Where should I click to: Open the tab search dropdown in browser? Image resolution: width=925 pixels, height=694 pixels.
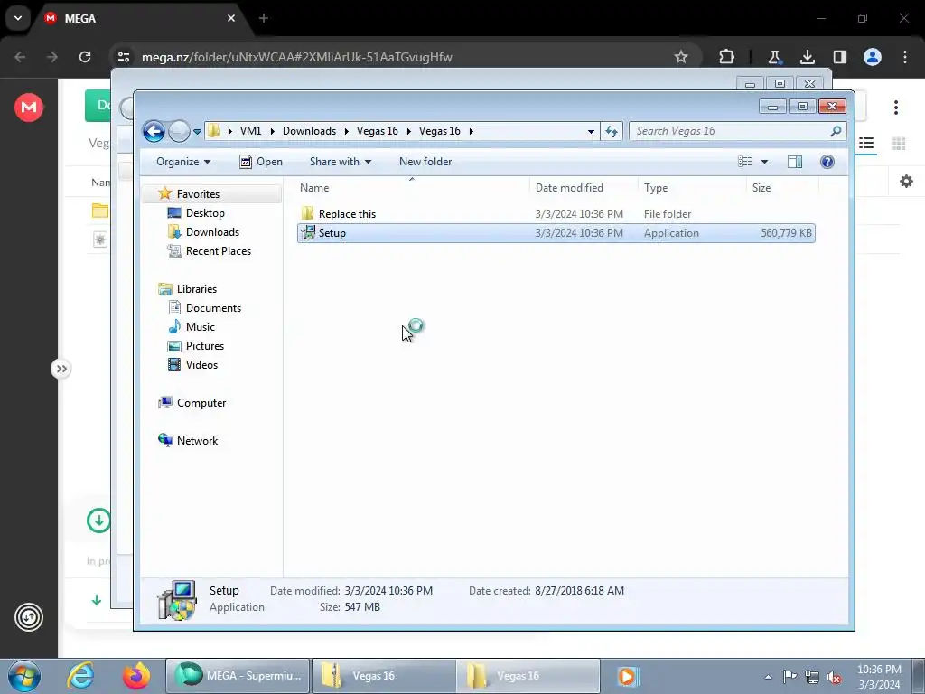click(18, 18)
